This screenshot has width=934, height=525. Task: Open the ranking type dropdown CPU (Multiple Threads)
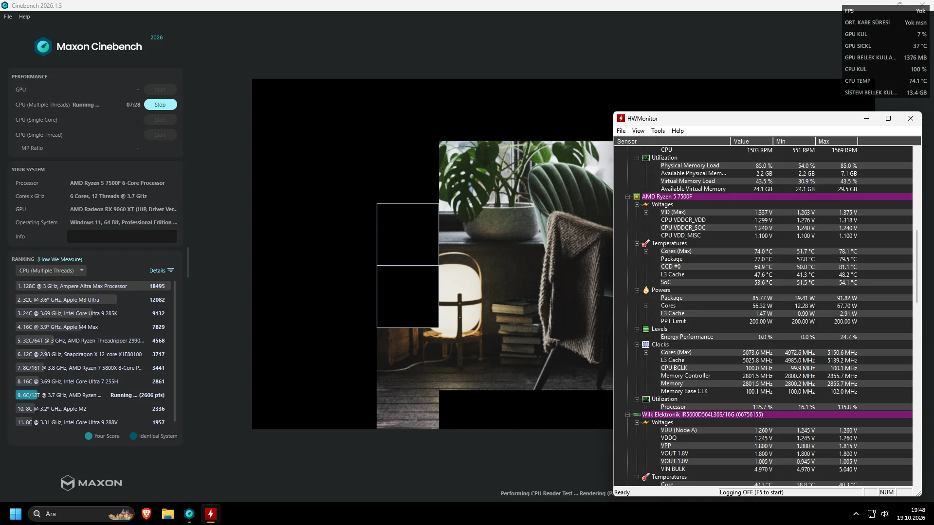click(51, 271)
